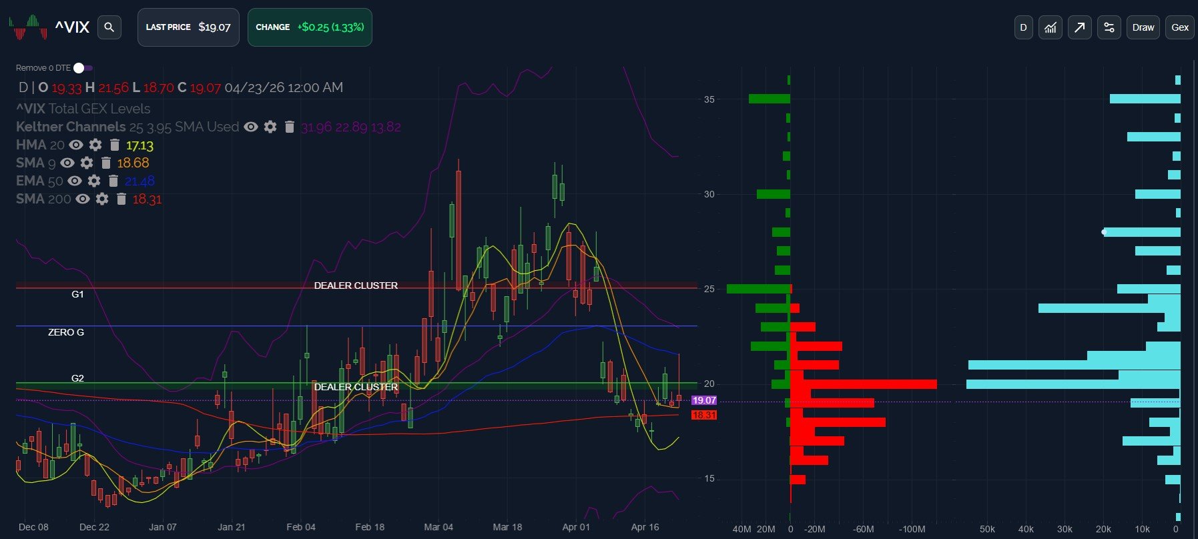This screenshot has width=1198, height=539.
Task: Open the D timeframe selector
Action: [1023, 27]
